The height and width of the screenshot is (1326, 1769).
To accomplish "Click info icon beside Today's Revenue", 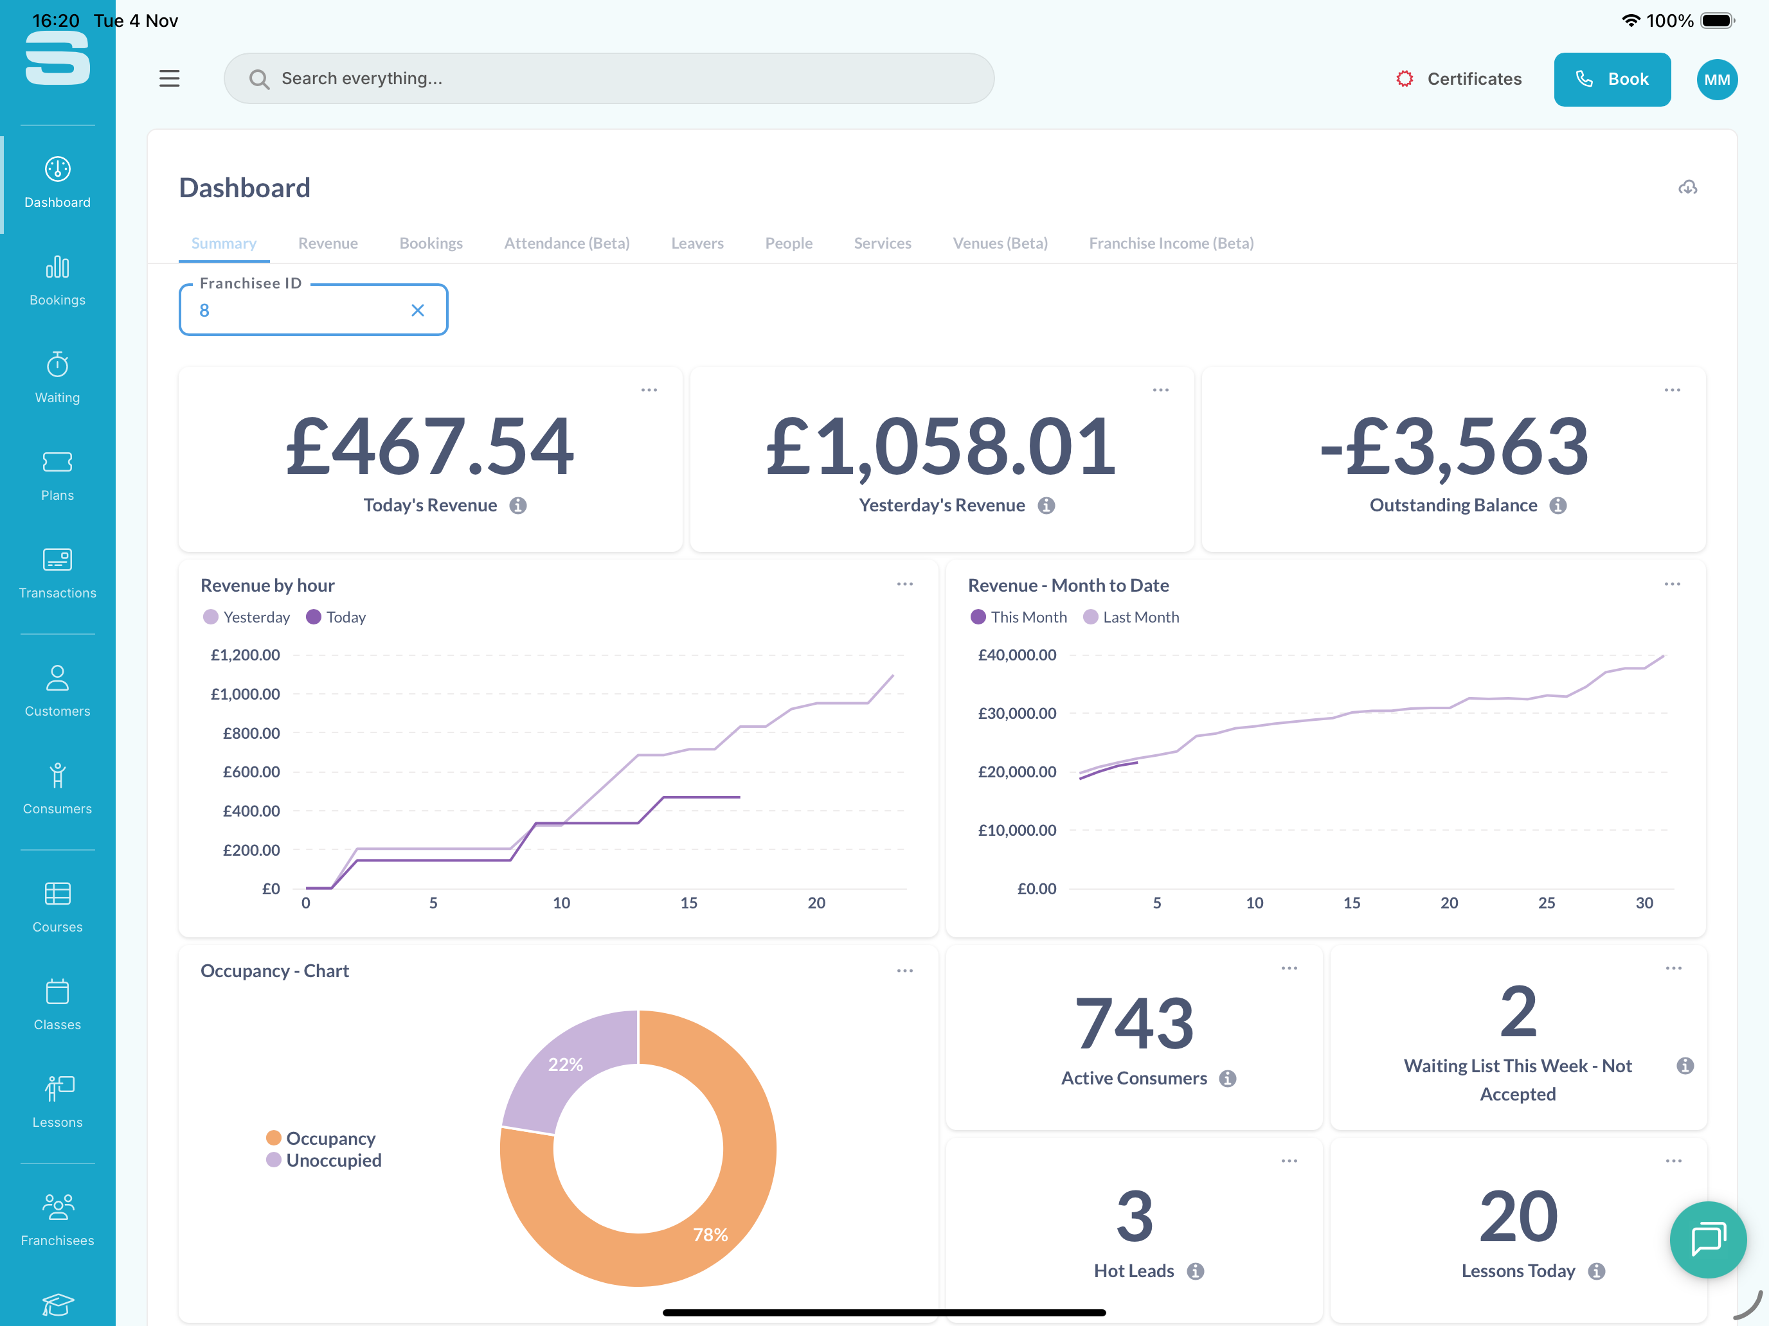I will tap(518, 505).
